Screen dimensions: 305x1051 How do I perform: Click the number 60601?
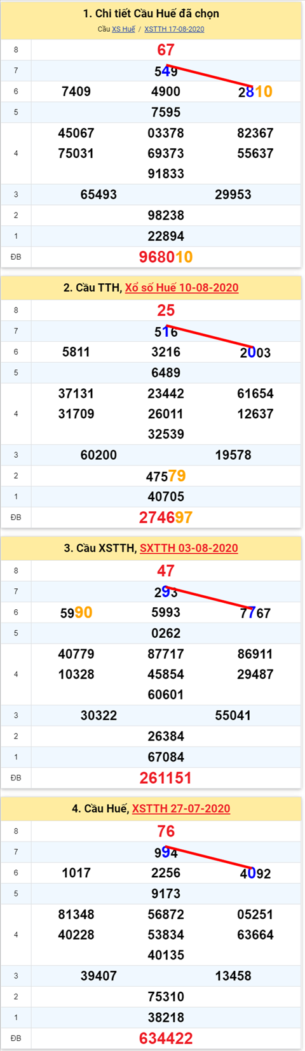[x=166, y=695]
